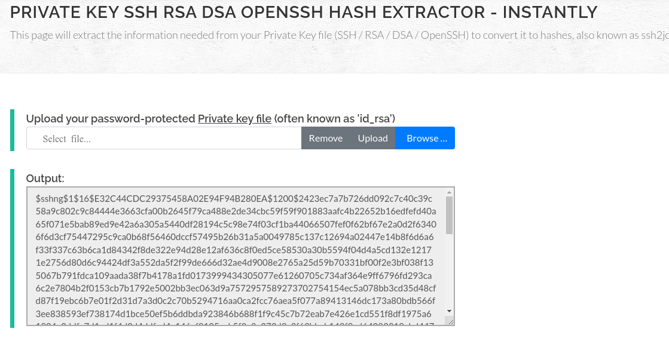Click the hash line starting with 58a9c802

236,211
